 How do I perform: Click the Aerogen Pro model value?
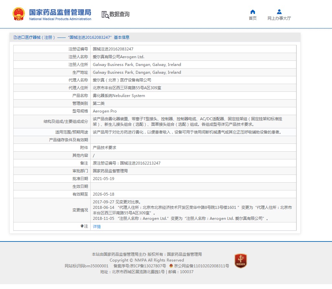pyautogui.click(x=105, y=111)
